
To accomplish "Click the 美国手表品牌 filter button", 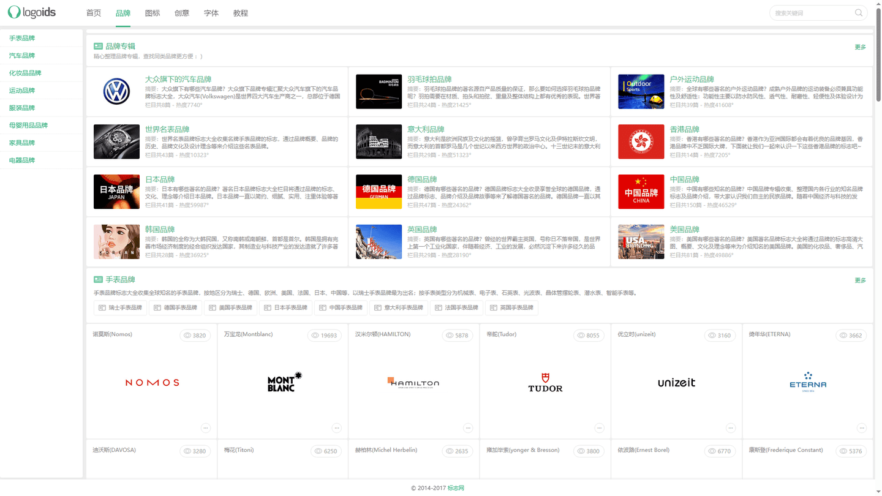I will pos(230,308).
